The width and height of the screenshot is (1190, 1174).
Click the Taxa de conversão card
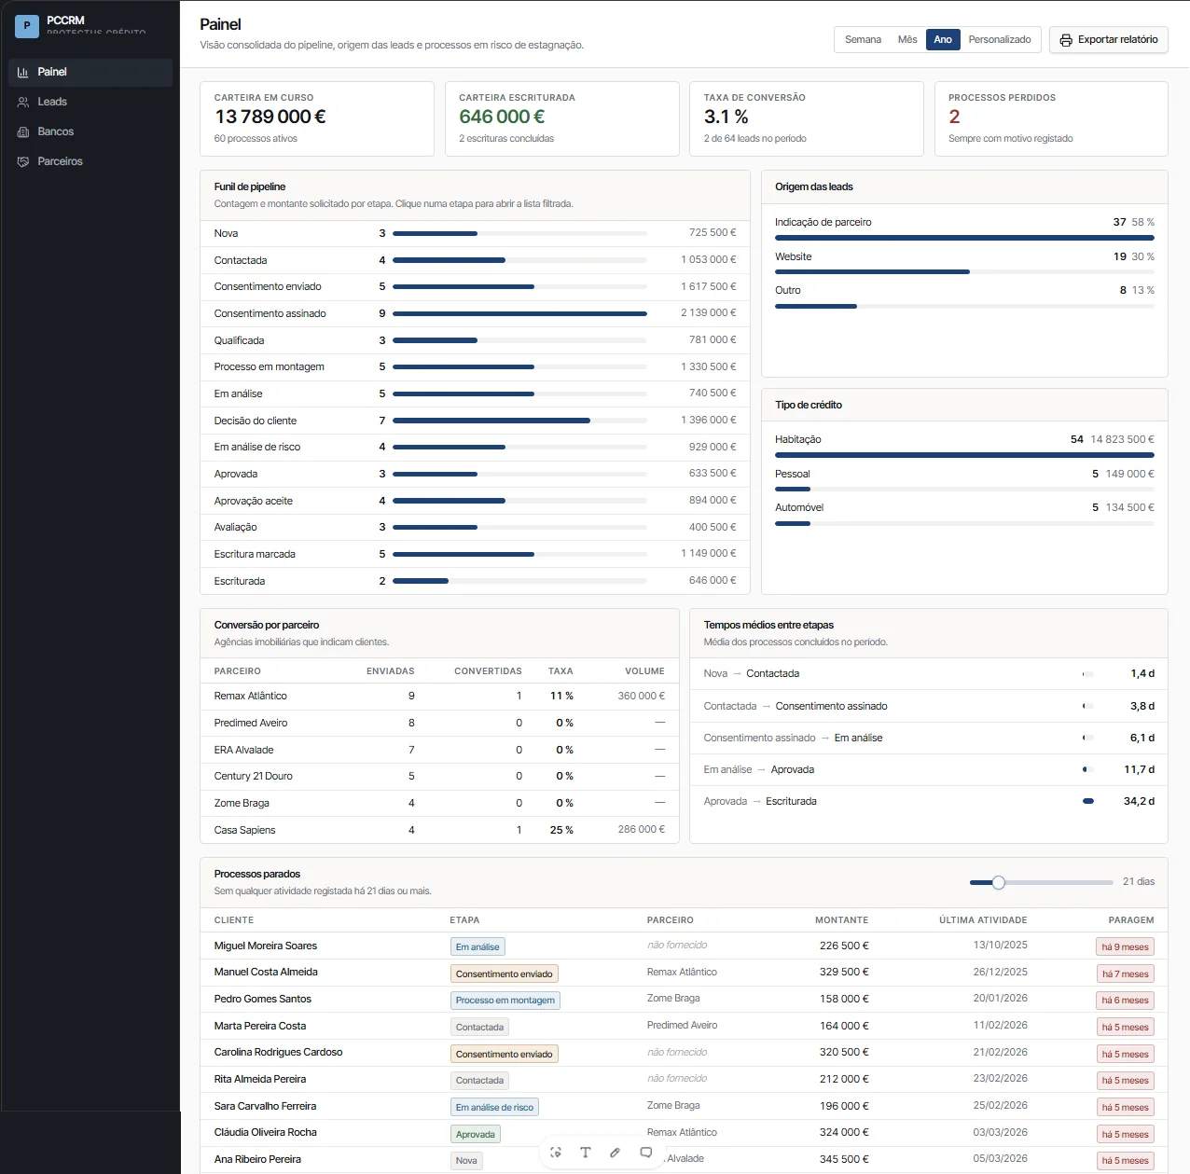(x=807, y=118)
